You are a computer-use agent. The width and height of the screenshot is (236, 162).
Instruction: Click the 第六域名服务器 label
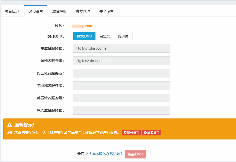51,110
